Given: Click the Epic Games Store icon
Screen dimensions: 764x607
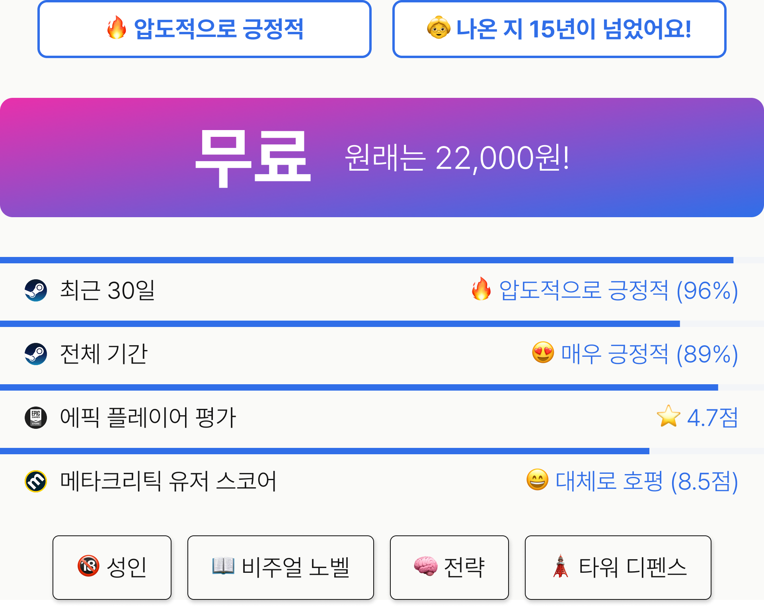Looking at the screenshot, I should point(36,418).
